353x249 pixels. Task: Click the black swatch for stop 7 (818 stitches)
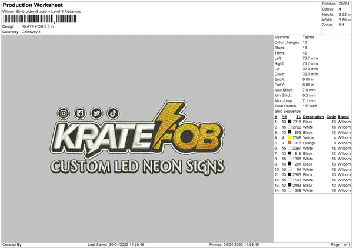click(289, 153)
